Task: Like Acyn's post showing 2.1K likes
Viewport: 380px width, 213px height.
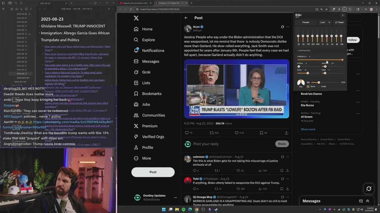Action: tap(237, 133)
